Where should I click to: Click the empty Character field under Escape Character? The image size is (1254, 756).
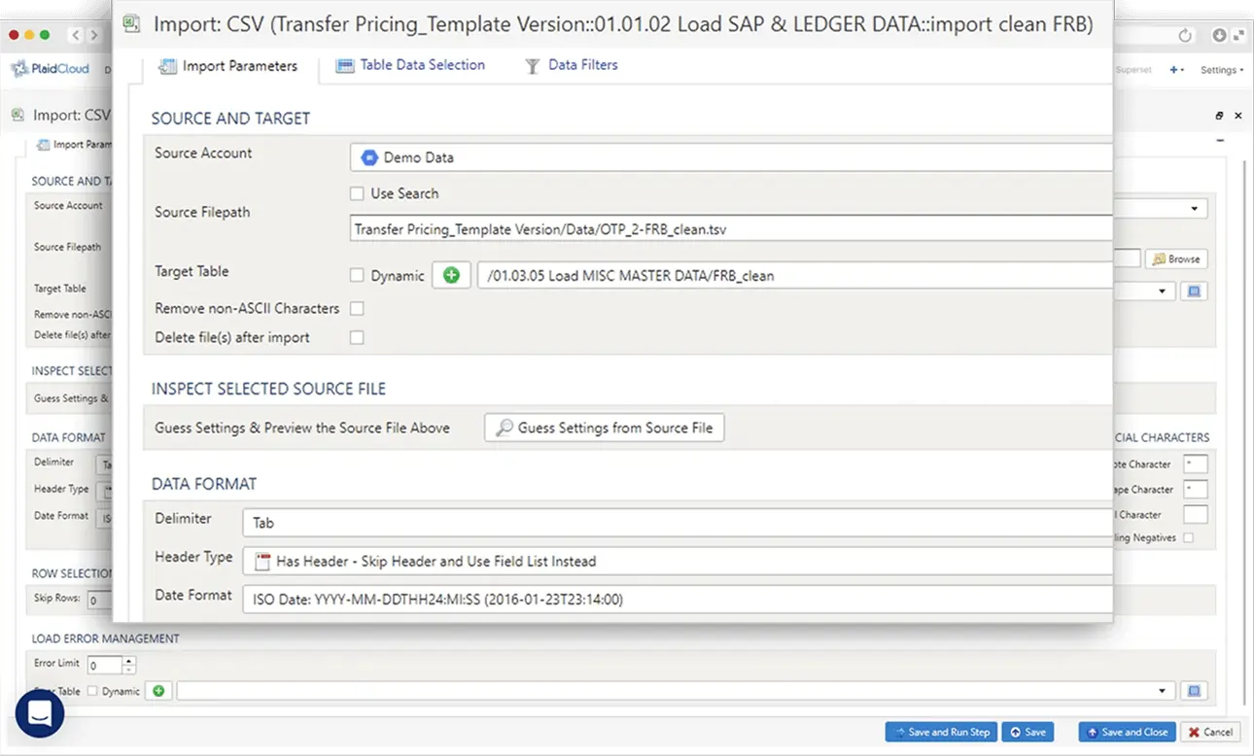1196,515
